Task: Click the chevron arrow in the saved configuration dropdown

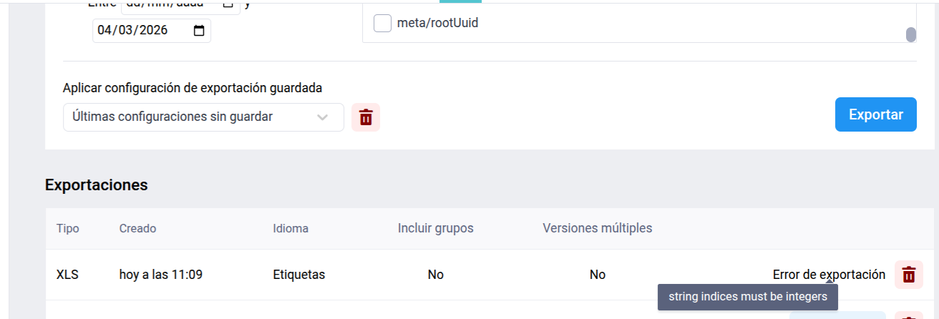Action: point(323,117)
